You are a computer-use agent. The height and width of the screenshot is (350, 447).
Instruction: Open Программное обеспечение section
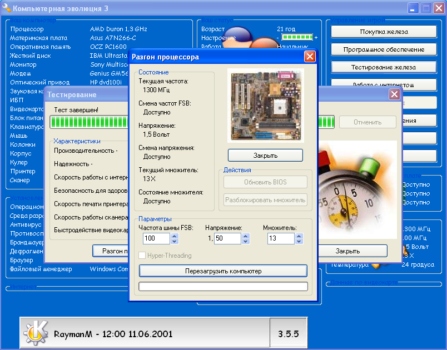(x=384, y=49)
